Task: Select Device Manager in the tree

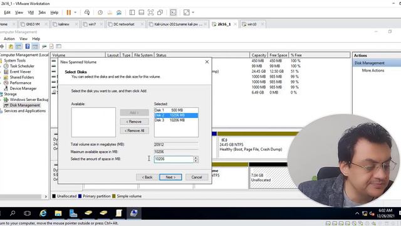Action: point(23,89)
